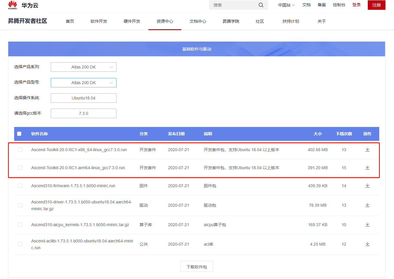The image size is (394, 279).
Task: Check the Ascend310-firmware row checkbox
Action: 20,186
